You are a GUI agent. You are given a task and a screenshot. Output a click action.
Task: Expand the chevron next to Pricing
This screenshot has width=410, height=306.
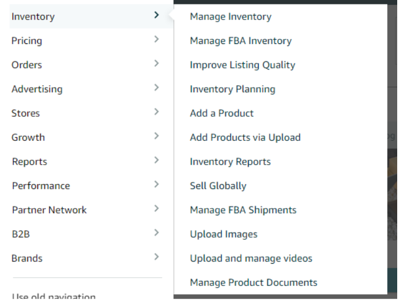pos(156,40)
